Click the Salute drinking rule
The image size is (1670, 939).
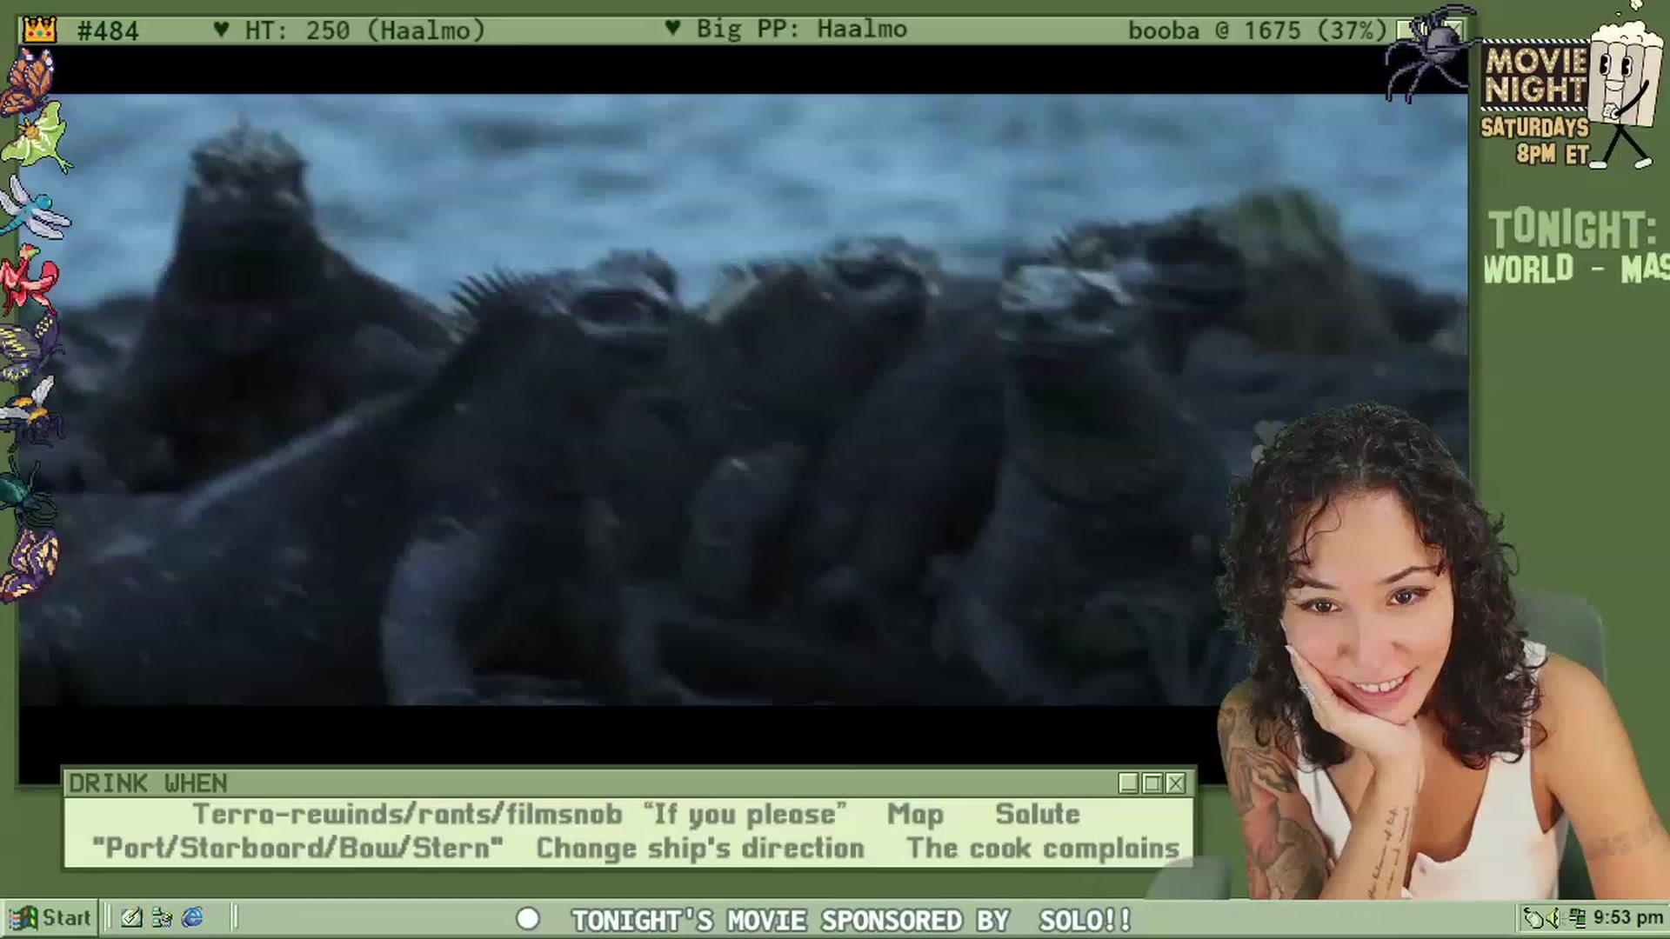click(x=1038, y=815)
